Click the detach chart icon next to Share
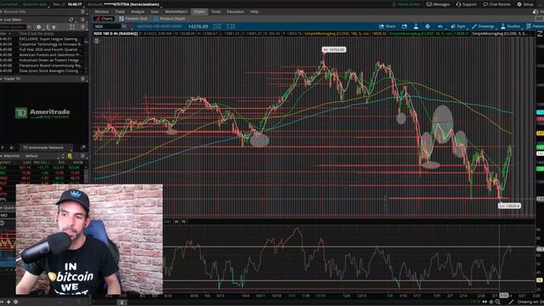This screenshot has height=306, width=544. pyautogui.click(x=405, y=26)
